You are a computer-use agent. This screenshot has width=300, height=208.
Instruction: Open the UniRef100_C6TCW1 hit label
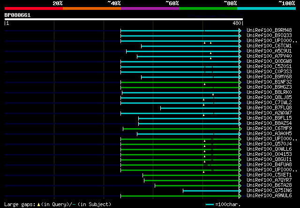[x=269, y=46]
